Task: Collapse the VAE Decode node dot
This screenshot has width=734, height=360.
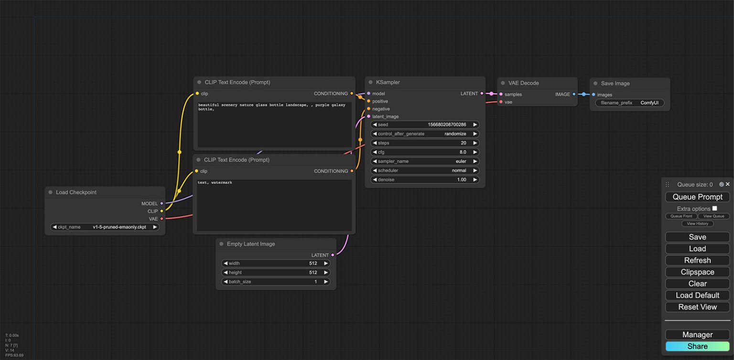Action: (503, 83)
